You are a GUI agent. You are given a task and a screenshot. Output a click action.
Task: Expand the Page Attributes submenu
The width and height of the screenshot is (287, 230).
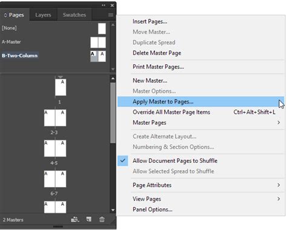pyautogui.click(x=201, y=185)
